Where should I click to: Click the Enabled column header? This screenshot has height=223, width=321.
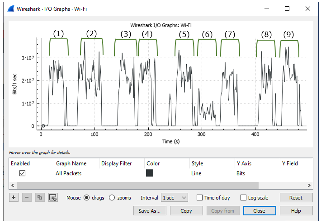[x=20, y=163]
